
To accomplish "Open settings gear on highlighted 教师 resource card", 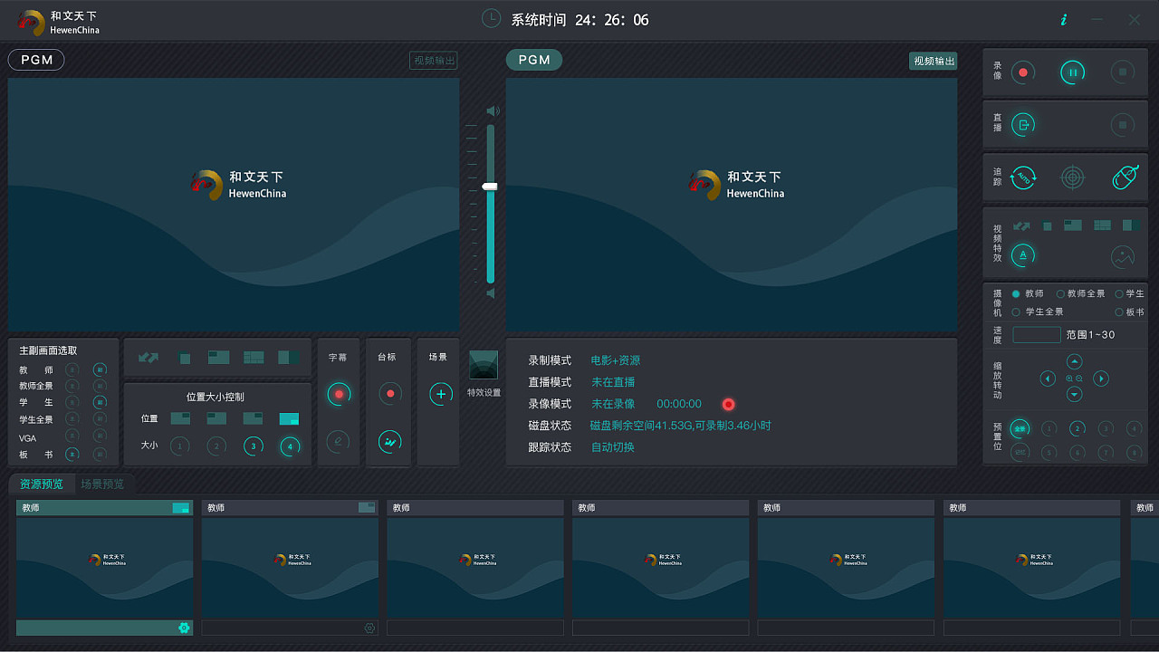I will [x=185, y=628].
